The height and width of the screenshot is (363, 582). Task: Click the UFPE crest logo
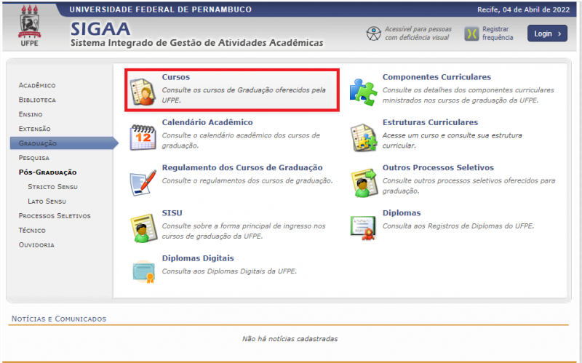pos(29,25)
